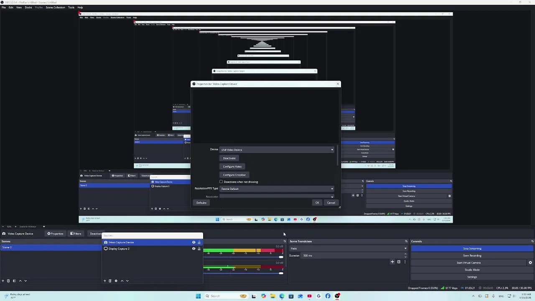Open the Fade transition dropdown
This screenshot has width=535, height=301.
tap(348, 248)
